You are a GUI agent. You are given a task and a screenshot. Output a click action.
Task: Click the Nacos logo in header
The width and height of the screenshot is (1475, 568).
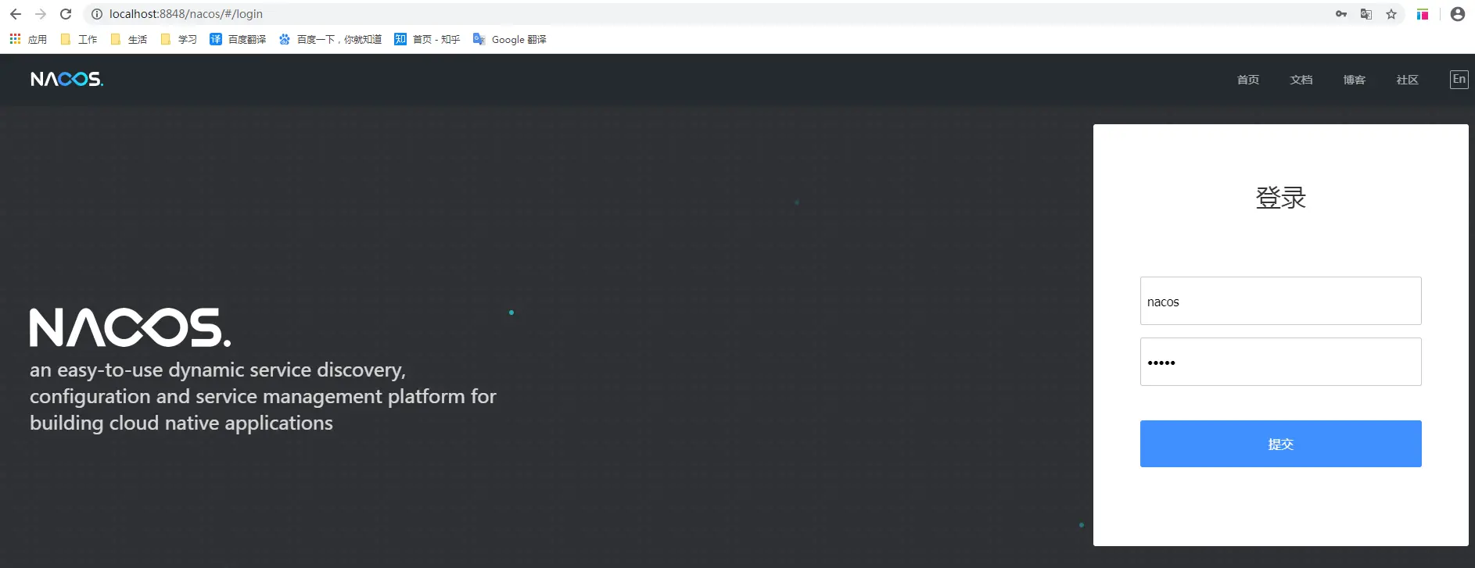tap(66, 79)
